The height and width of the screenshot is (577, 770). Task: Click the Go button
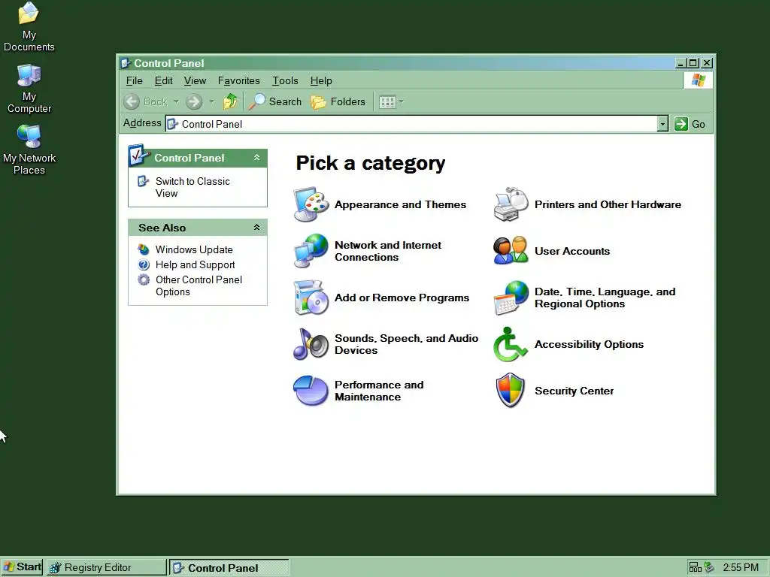coord(690,124)
